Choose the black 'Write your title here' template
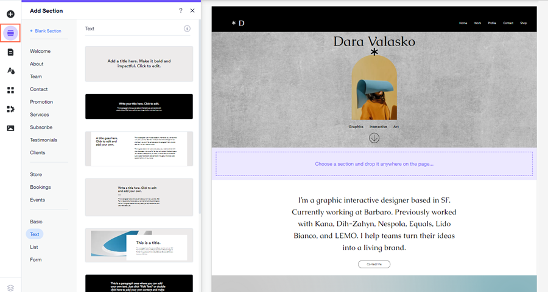Image resolution: width=548 pixels, height=292 pixels. tap(139, 107)
